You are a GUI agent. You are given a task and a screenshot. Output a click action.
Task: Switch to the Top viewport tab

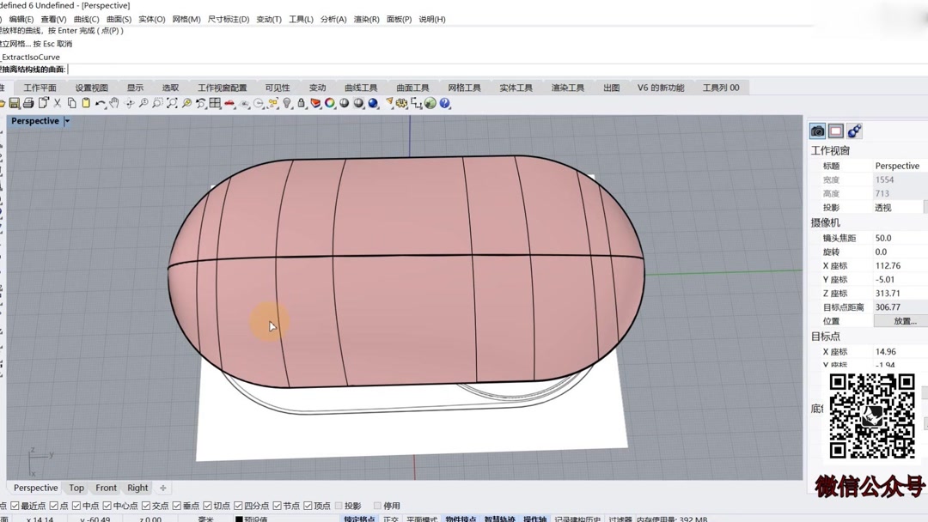point(76,488)
